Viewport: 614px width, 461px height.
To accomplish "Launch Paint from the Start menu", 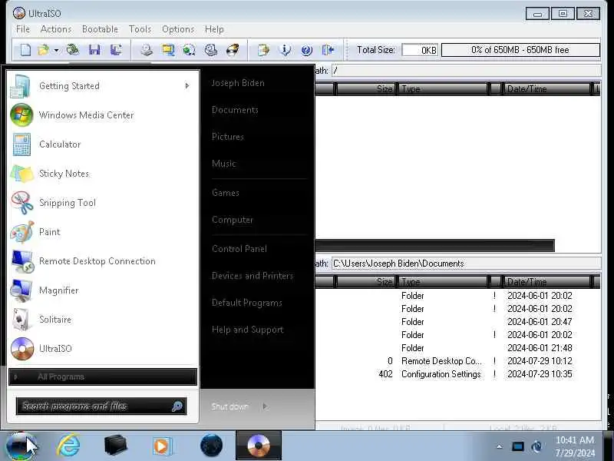I will coord(103,232).
